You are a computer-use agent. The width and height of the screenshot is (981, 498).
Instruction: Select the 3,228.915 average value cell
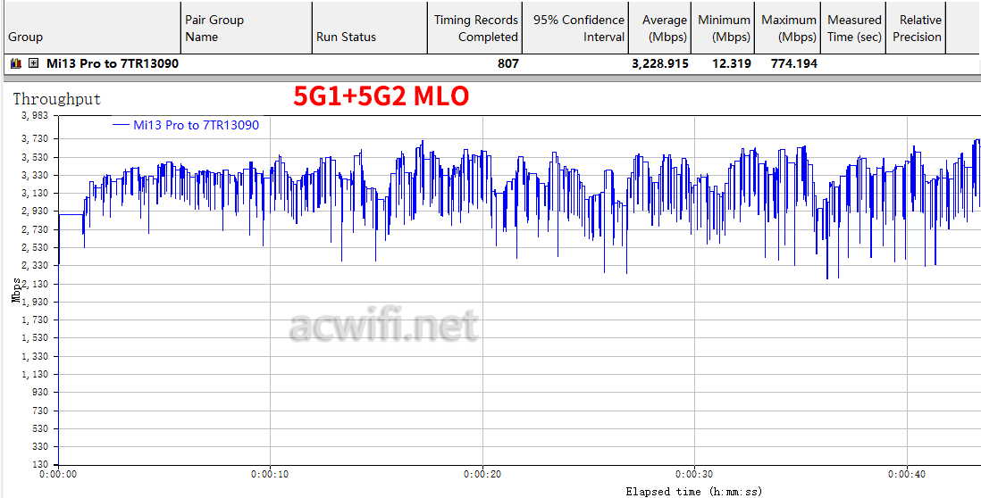pyautogui.click(x=660, y=63)
